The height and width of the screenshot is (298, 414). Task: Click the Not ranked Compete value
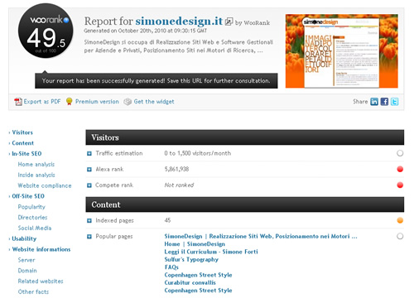tap(179, 185)
